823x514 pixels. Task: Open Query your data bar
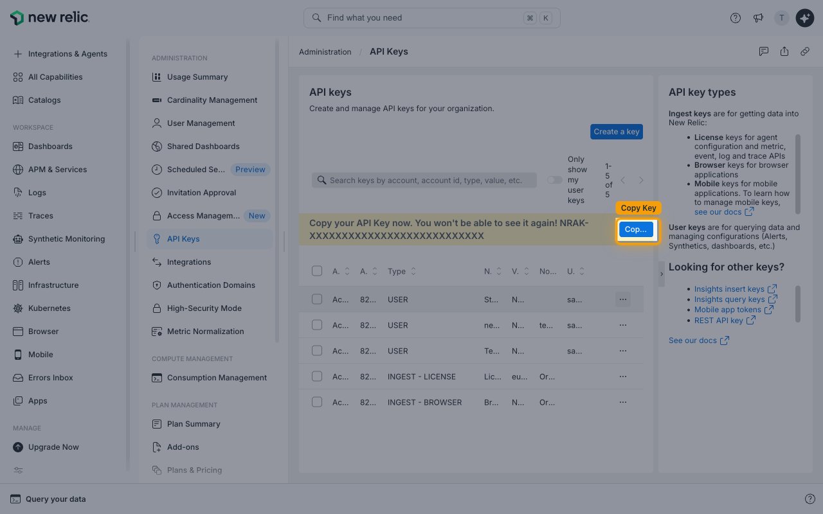[x=48, y=499]
